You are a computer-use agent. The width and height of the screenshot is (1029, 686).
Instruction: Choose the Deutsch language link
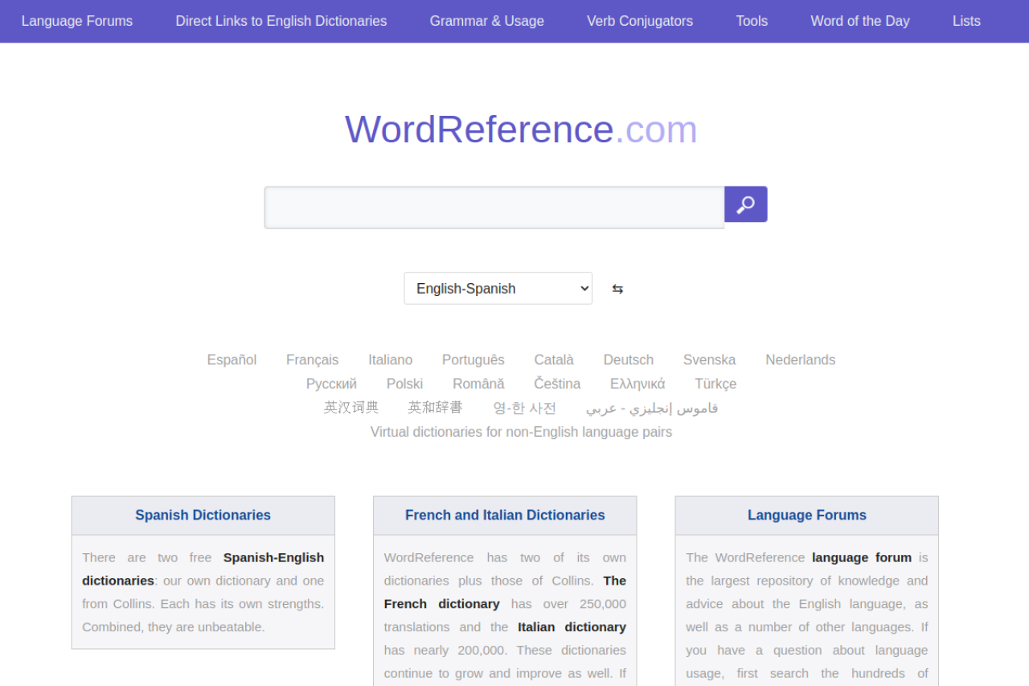pyautogui.click(x=628, y=359)
